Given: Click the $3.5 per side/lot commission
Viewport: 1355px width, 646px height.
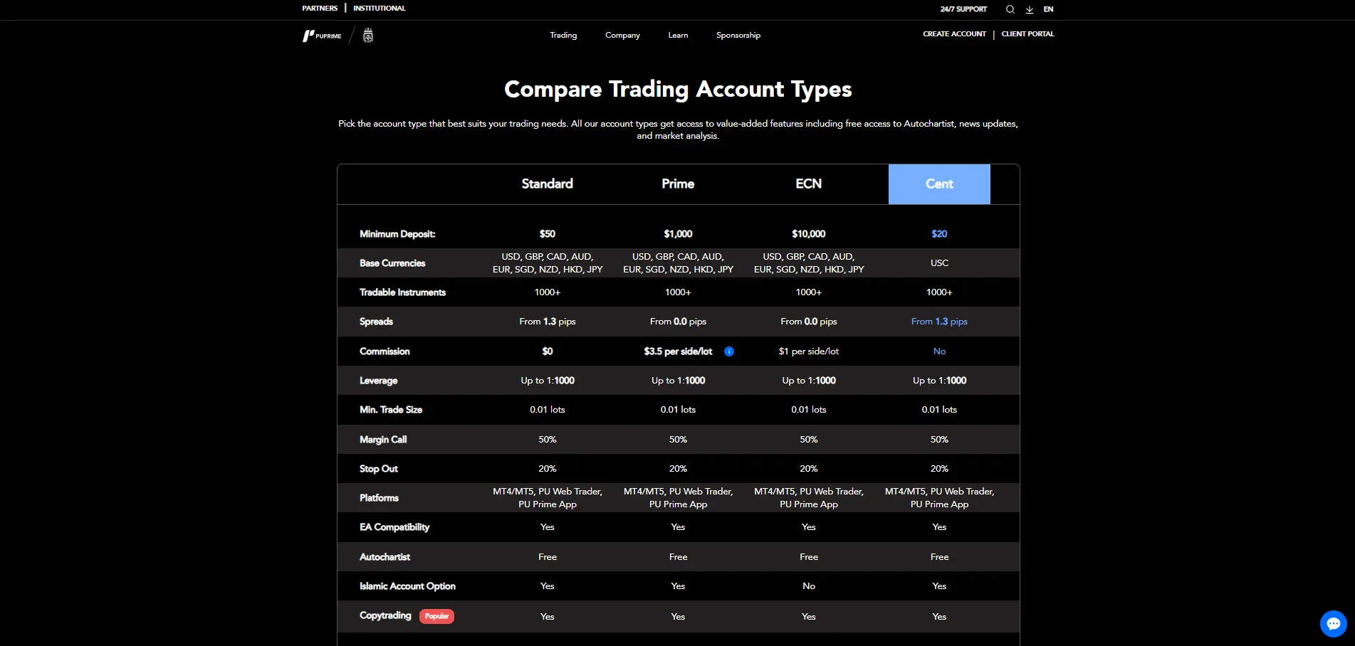Looking at the screenshot, I should pyautogui.click(x=678, y=351).
